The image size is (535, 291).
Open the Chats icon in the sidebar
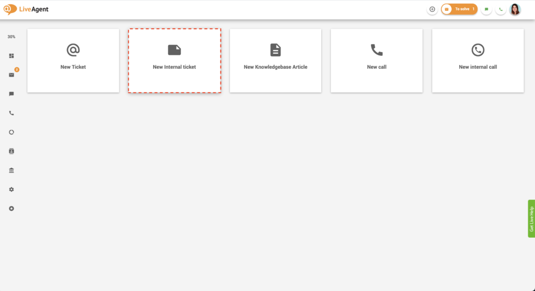click(x=11, y=94)
